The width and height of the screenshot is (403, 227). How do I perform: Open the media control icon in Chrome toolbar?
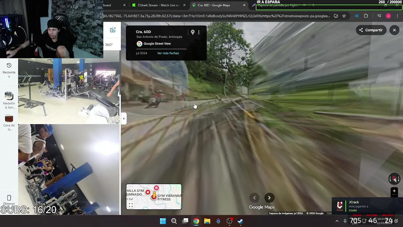click(379, 16)
